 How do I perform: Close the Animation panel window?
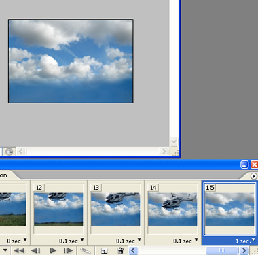255,165
